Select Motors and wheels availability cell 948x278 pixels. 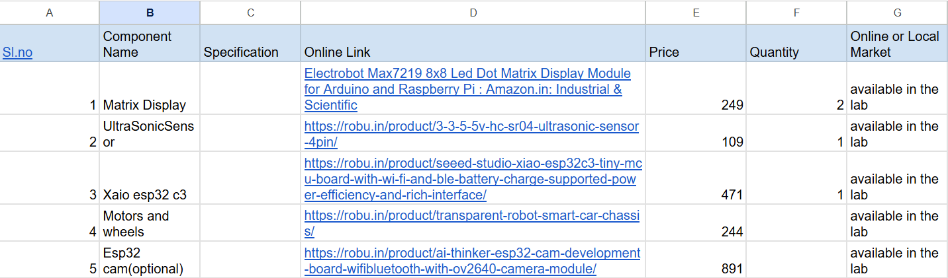(897, 223)
